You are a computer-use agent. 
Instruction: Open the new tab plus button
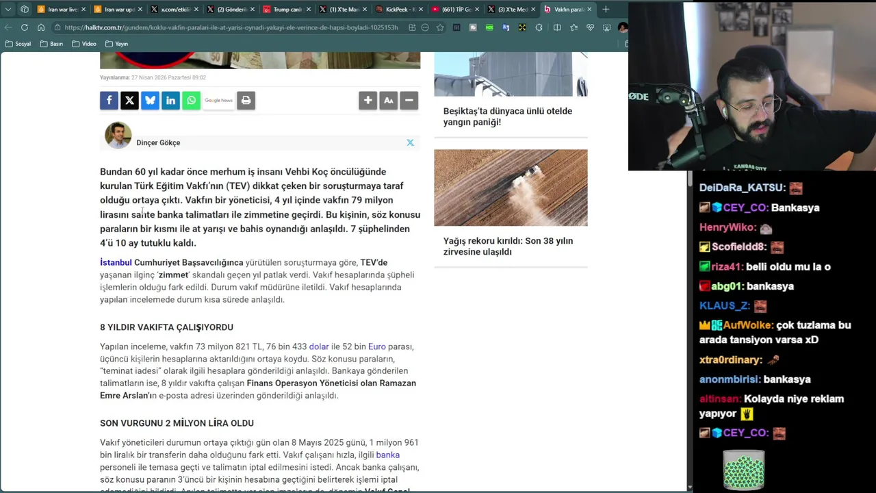pyautogui.click(x=606, y=10)
